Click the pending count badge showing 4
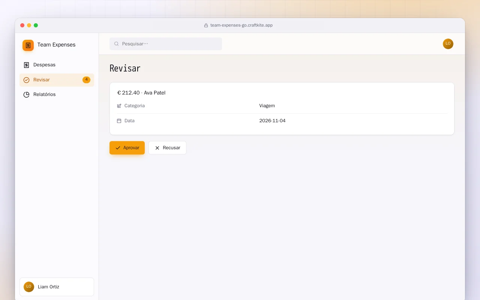 pos(86,80)
